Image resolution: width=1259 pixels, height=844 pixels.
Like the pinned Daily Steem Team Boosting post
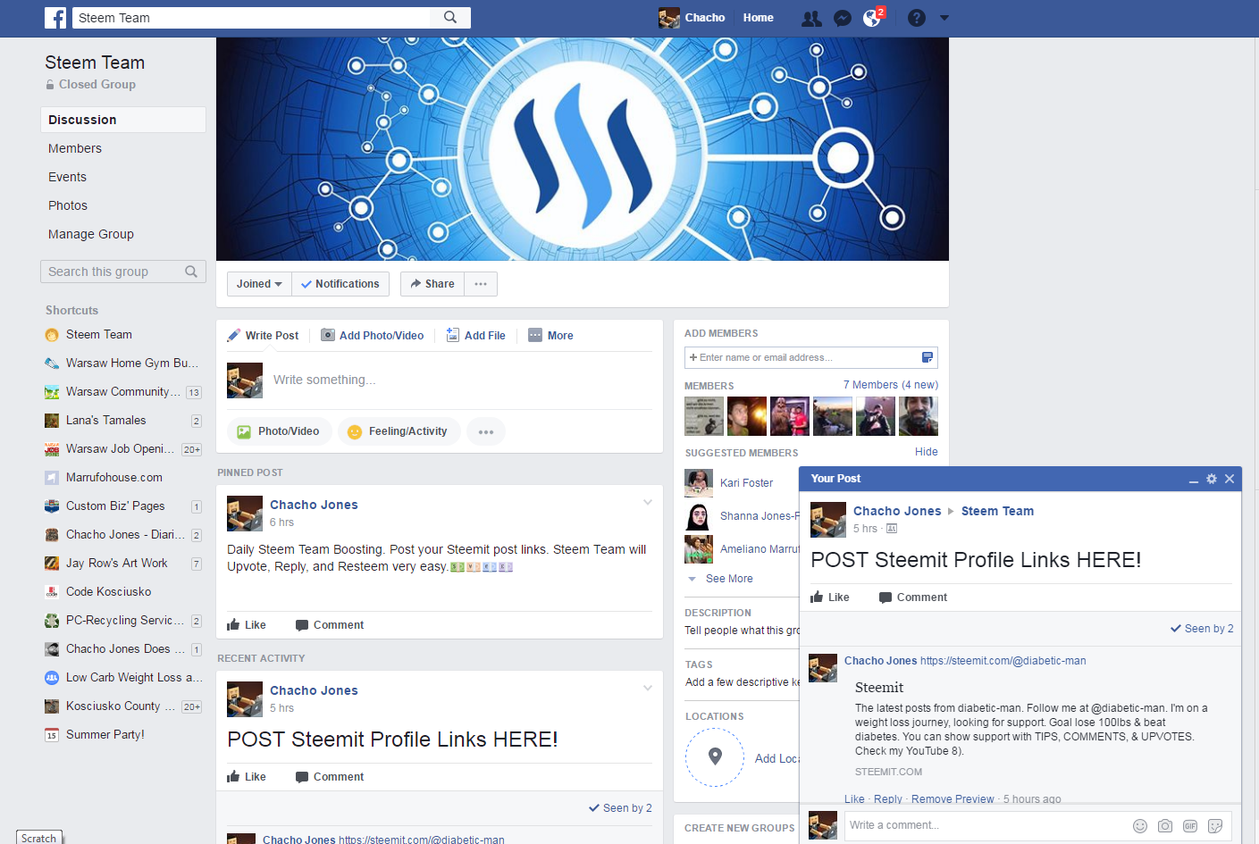[247, 625]
